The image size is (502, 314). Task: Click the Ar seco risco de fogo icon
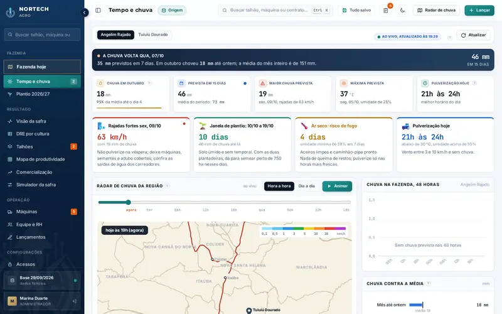pyautogui.click(x=304, y=126)
